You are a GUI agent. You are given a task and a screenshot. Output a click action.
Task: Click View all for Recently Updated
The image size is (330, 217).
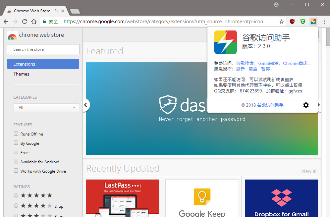[309, 171]
